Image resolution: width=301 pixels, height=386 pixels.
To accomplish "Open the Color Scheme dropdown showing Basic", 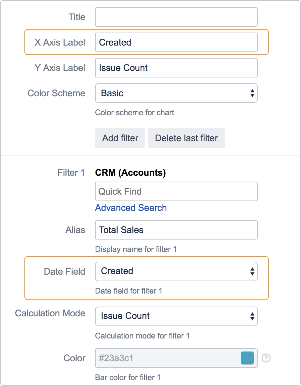I will tap(176, 93).
